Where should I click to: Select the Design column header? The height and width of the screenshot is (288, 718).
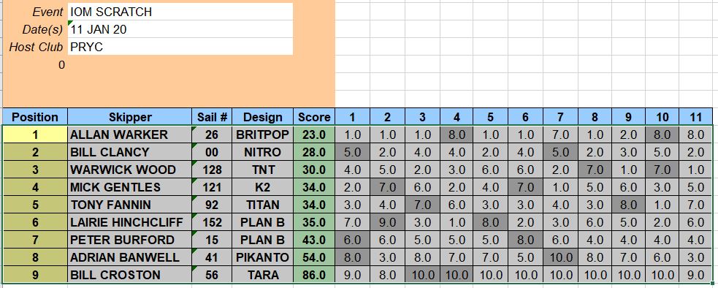(x=263, y=117)
